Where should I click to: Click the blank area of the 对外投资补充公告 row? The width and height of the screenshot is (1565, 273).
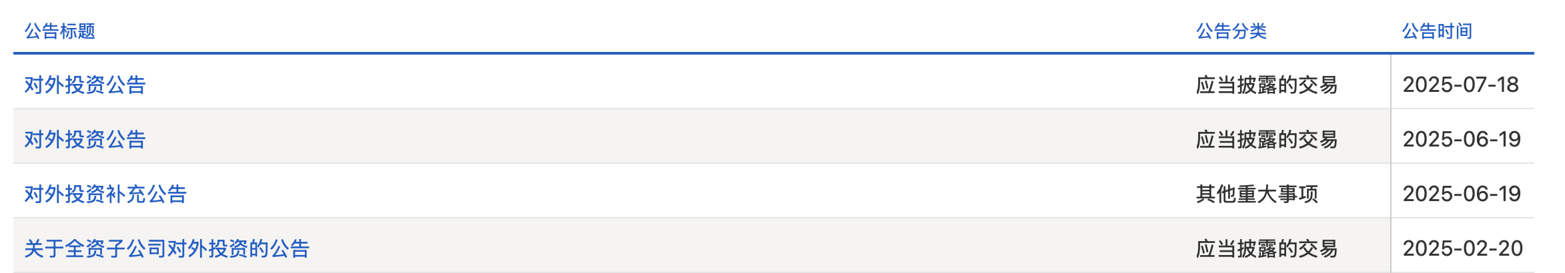tap(687, 194)
